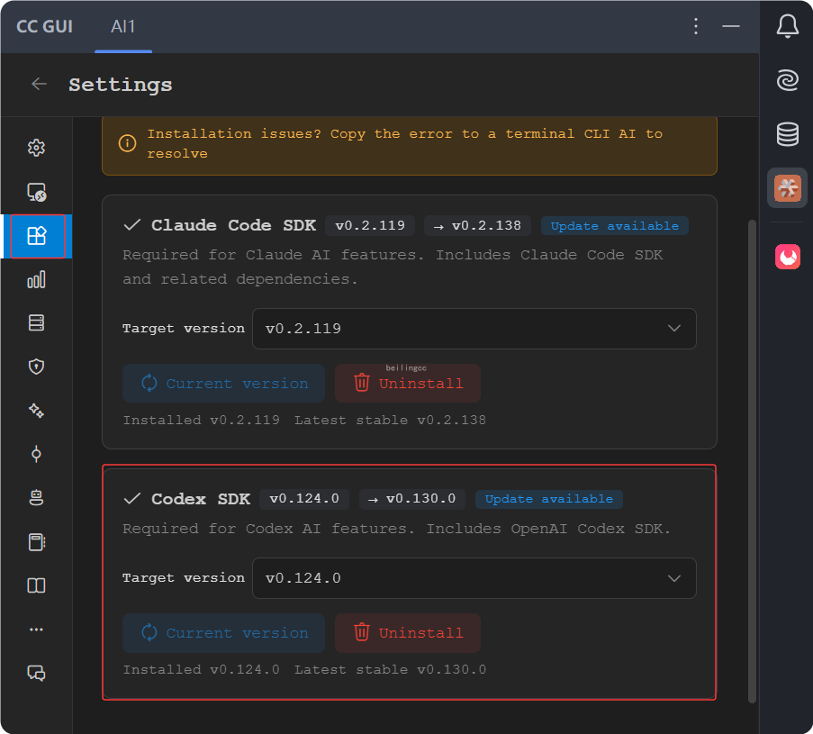The height and width of the screenshot is (734, 813).
Task: Click the settings vertical scrollbar
Action: [752, 462]
